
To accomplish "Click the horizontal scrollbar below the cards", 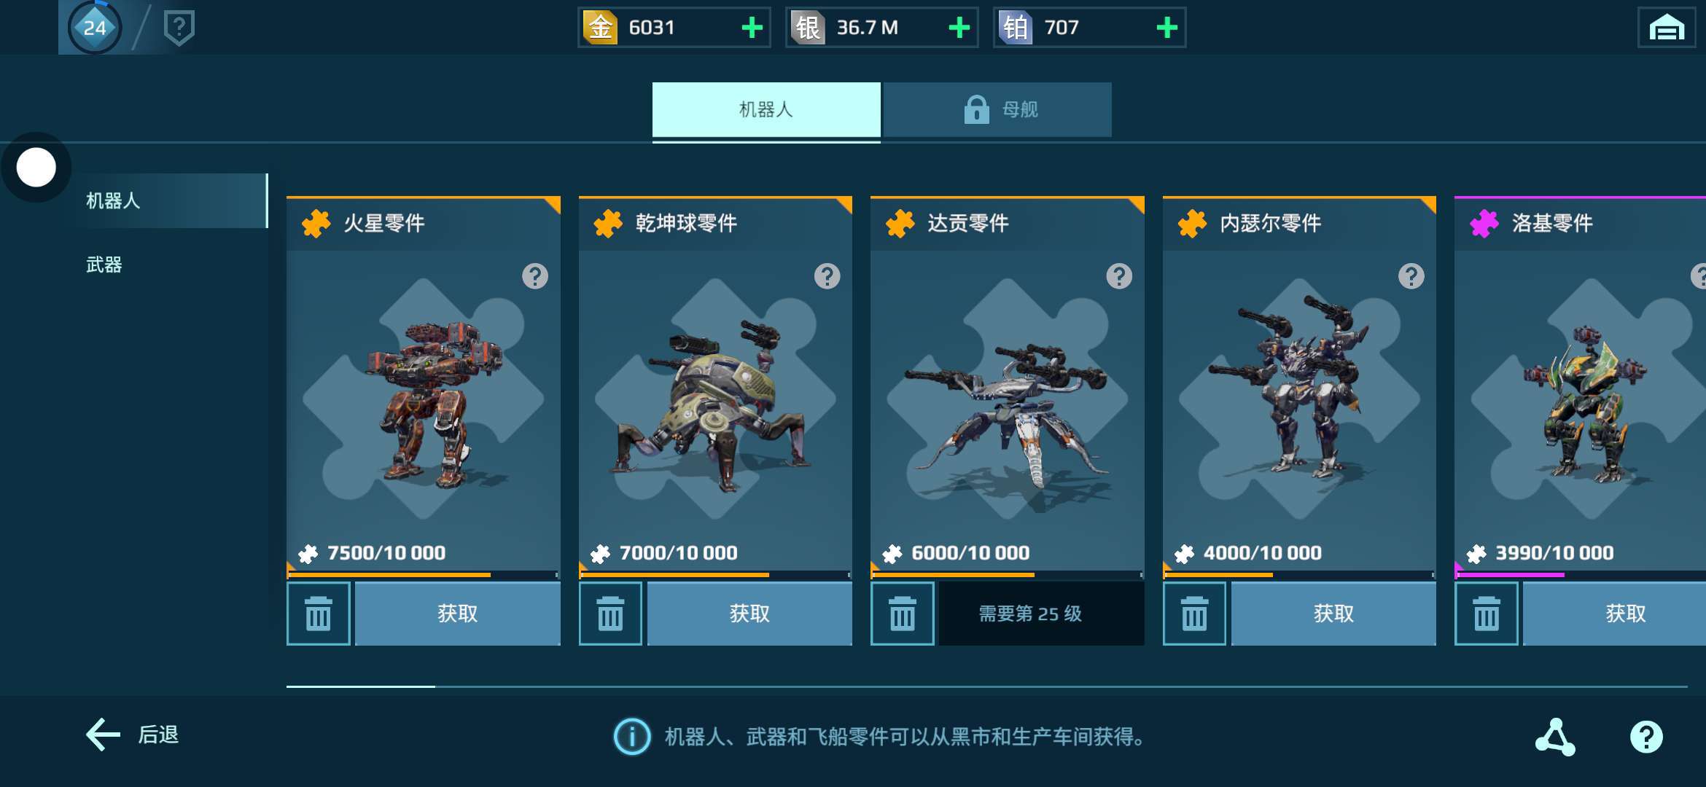I will click(x=987, y=686).
